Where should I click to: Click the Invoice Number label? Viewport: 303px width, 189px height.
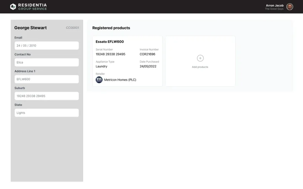coord(149,50)
